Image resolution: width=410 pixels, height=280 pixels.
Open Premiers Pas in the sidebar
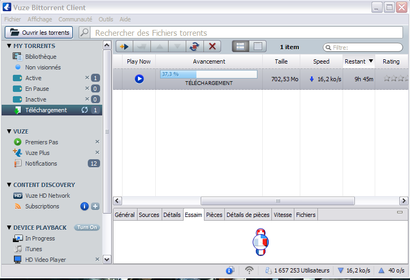[42, 142]
